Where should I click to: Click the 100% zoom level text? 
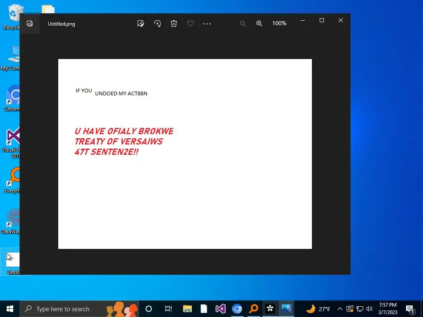point(279,24)
